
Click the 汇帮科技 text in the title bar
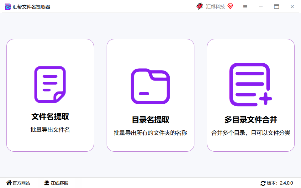click(215, 6)
